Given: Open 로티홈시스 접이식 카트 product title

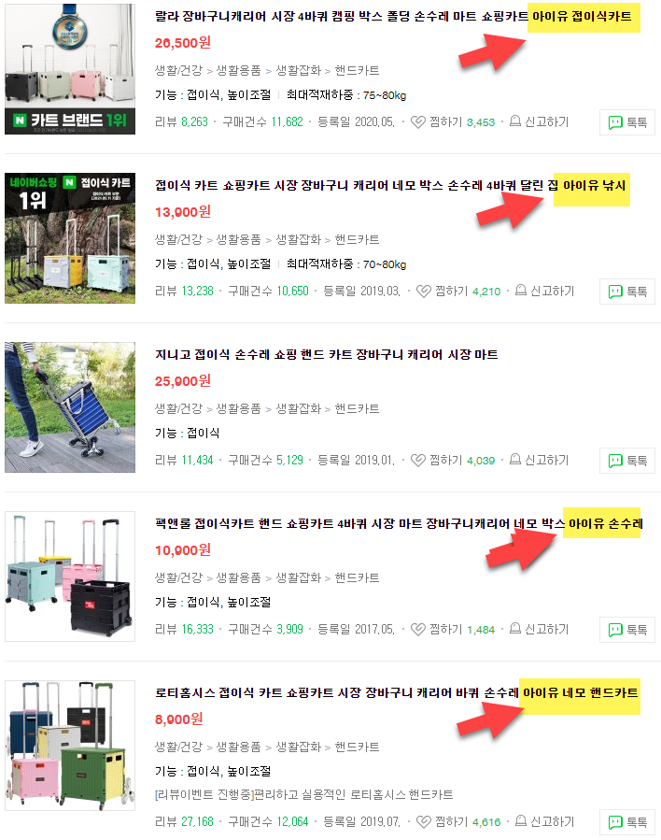Looking at the screenshot, I should pyautogui.click(x=397, y=692).
